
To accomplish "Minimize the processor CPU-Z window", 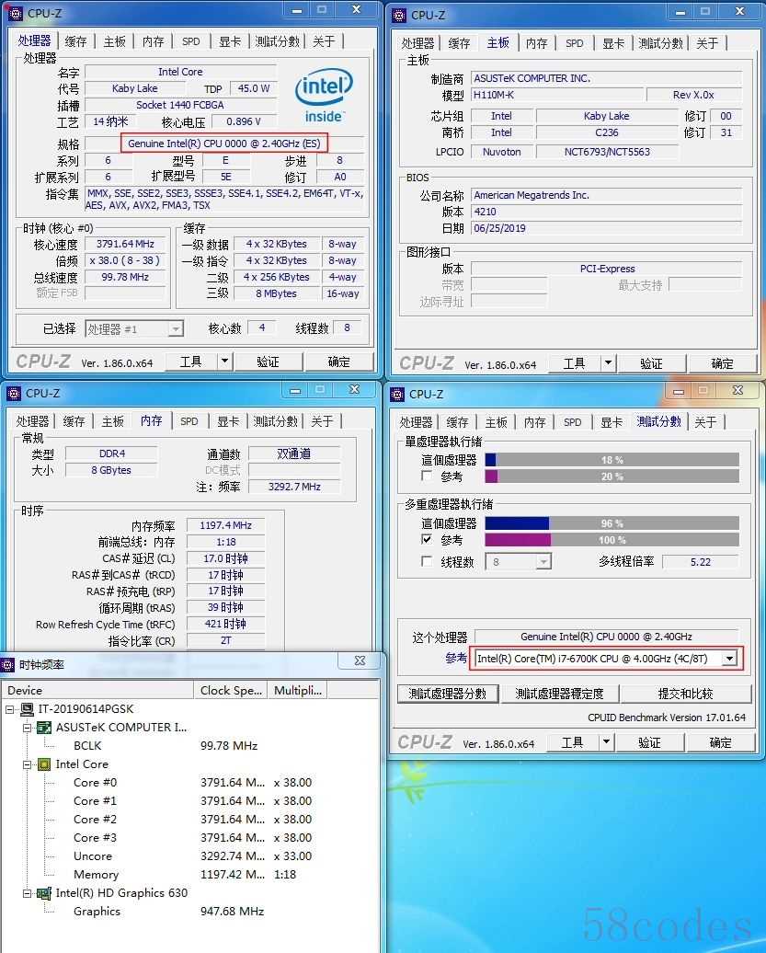I will (297, 10).
